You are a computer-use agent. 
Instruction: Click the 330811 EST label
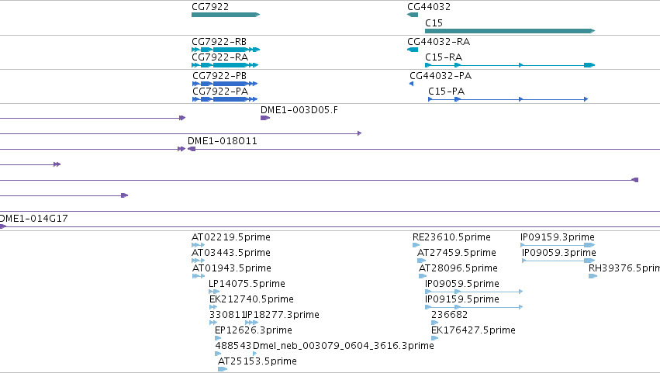tap(227, 315)
